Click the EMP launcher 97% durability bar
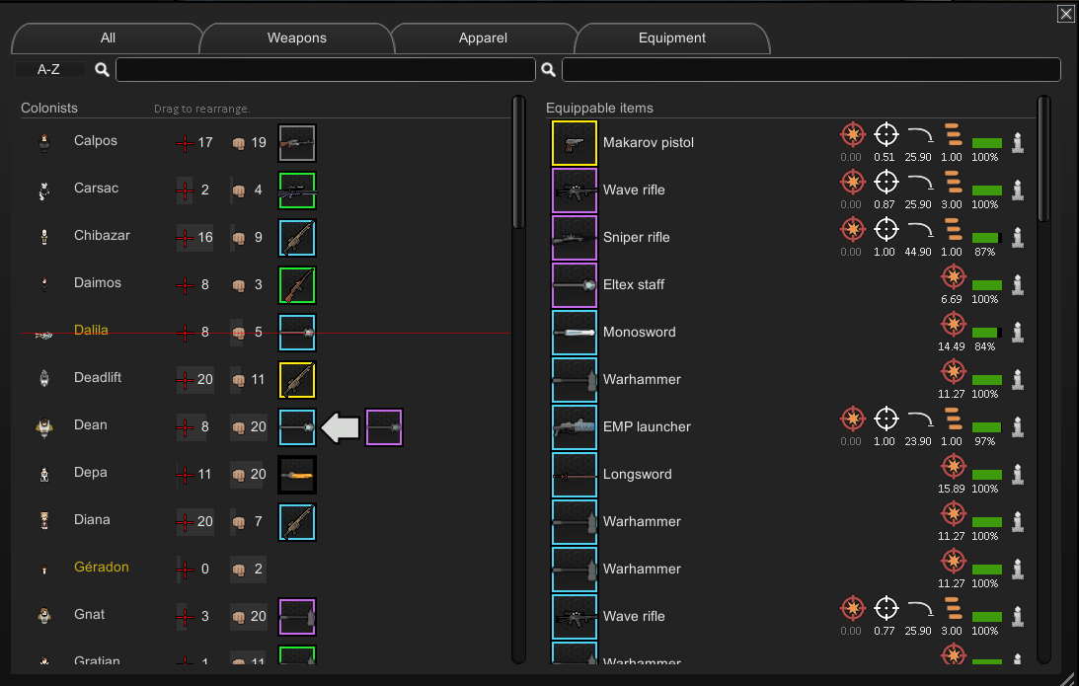 coord(986,427)
